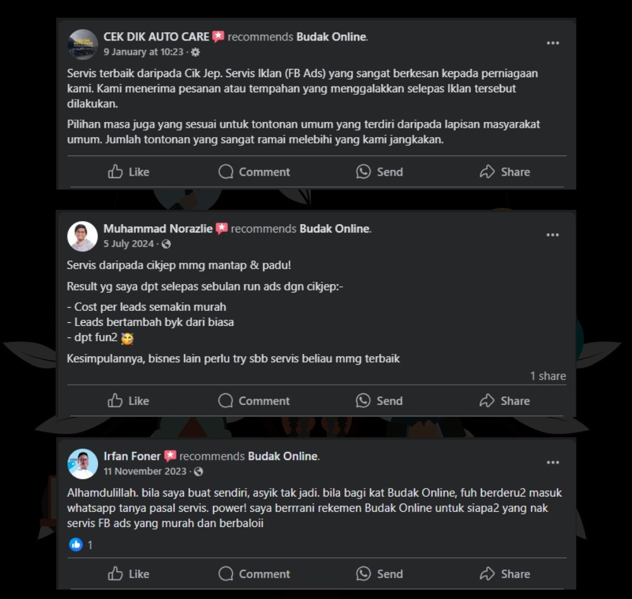Like Muhammad Norazlie's recommendation post
The image size is (632, 599).
(128, 401)
